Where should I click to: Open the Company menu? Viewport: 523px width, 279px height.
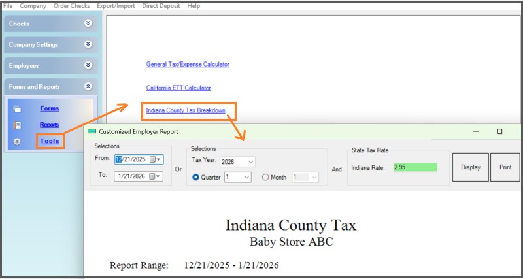point(33,6)
